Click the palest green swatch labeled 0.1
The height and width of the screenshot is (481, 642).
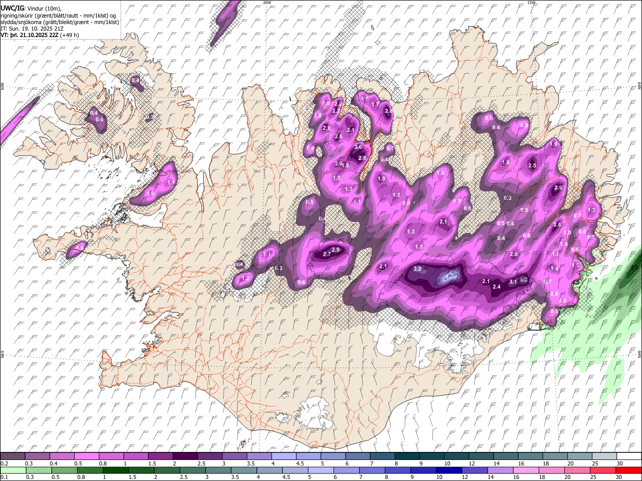pos(13,470)
